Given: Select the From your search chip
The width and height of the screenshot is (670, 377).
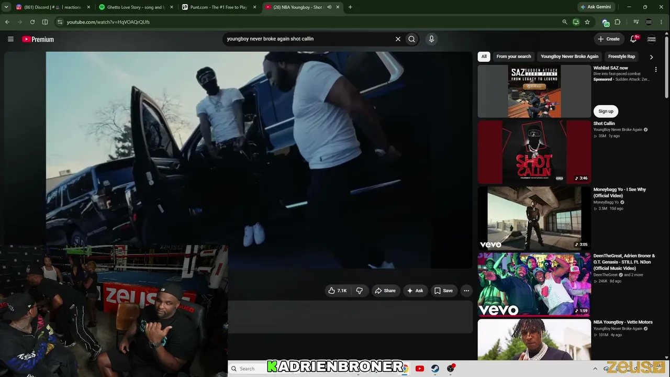Looking at the screenshot, I should [513, 57].
